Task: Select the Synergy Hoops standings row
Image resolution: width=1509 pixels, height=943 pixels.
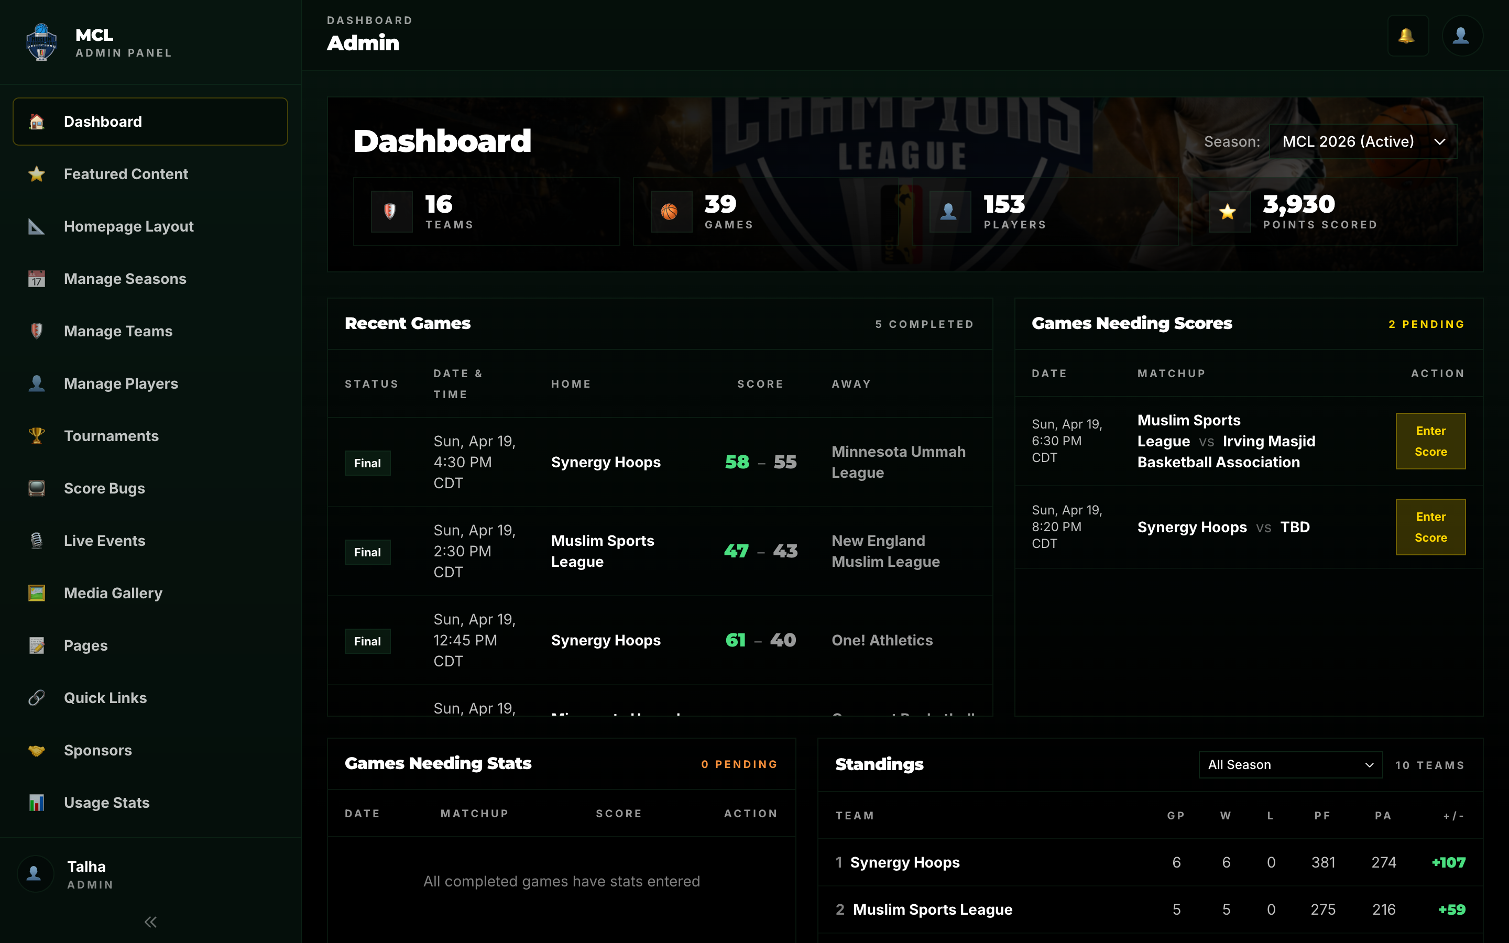Action: point(905,862)
